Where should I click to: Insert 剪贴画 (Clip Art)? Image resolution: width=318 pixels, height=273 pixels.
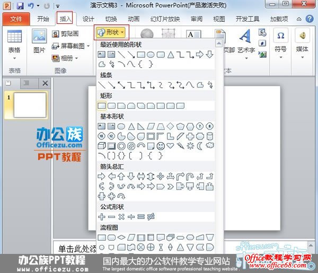65,34
